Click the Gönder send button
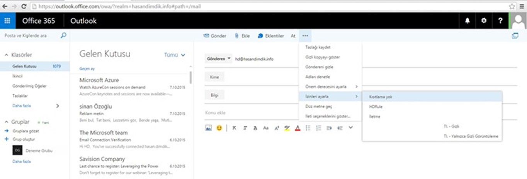This screenshot has width=527, height=179. (x=214, y=36)
